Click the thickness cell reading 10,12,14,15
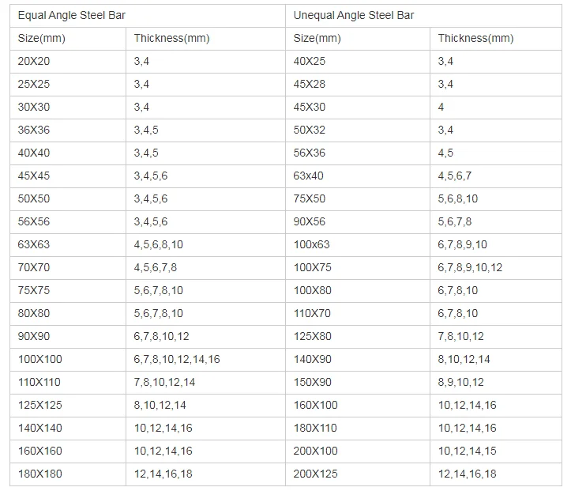This screenshot has height=491, width=571. point(468,451)
